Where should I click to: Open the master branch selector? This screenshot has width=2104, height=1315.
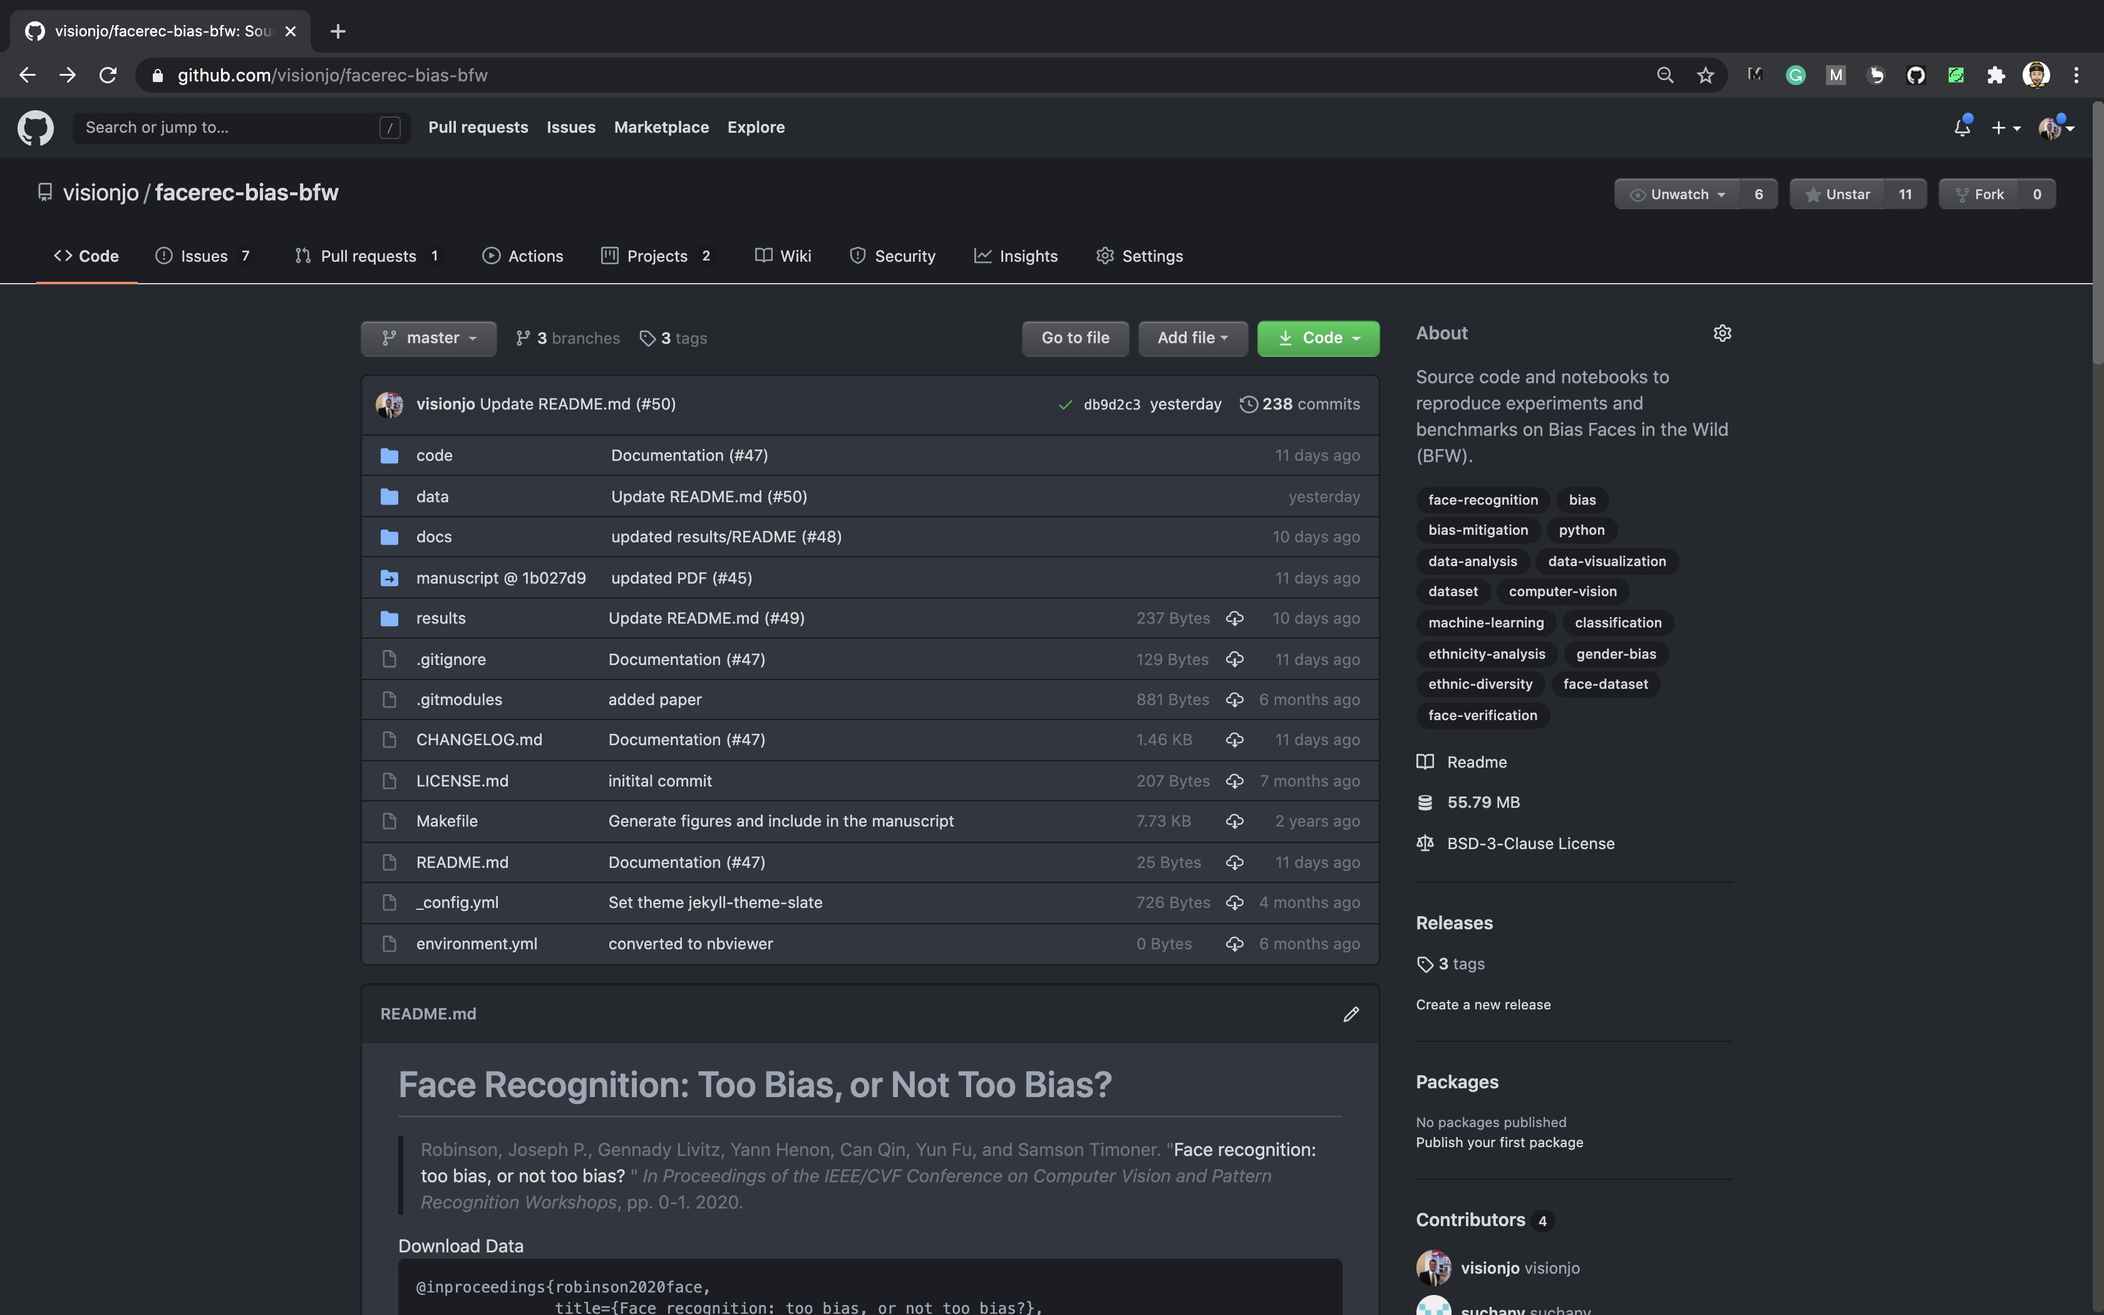tap(428, 338)
